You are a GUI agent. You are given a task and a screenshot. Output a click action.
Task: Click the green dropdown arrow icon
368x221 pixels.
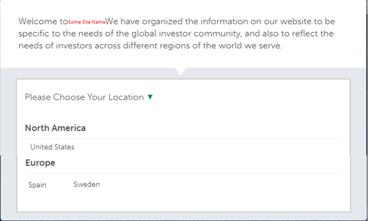pyautogui.click(x=150, y=97)
